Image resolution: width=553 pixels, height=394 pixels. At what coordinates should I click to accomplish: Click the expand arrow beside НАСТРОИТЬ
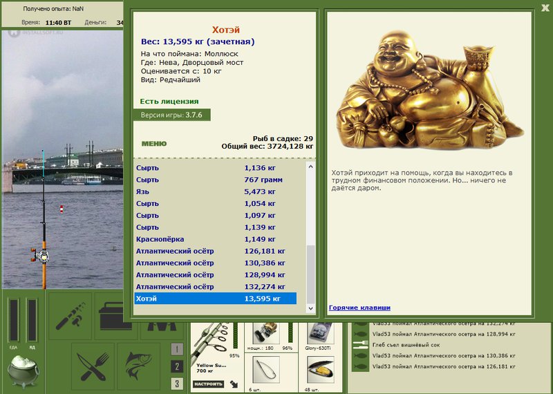[x=234, y=384]
